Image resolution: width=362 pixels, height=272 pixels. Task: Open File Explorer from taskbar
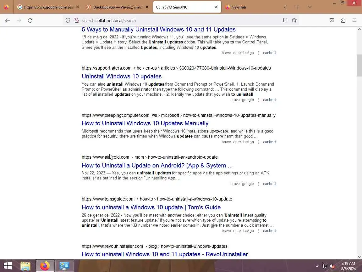click(25, 266)
